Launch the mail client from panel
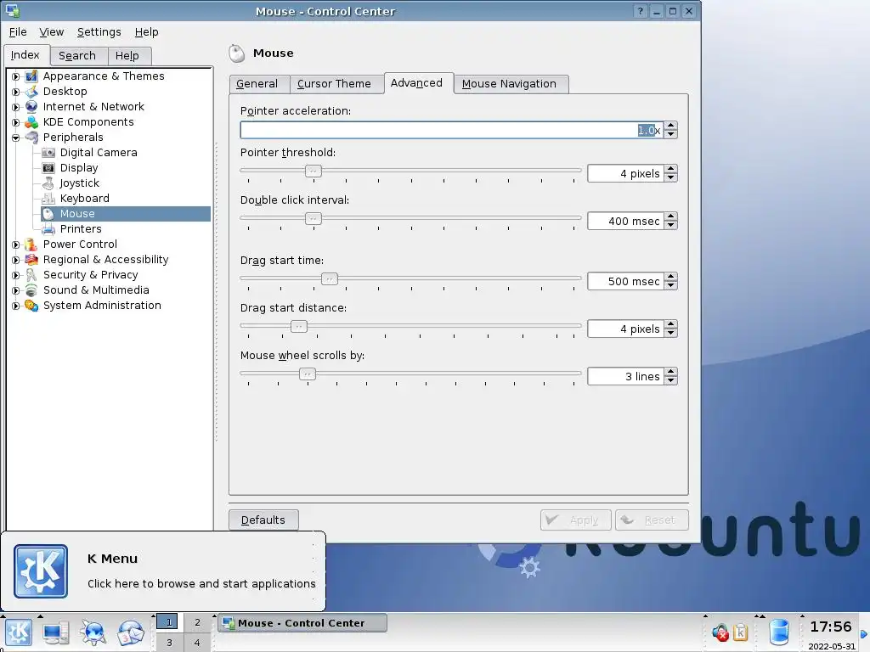Screen dimensions: 870x652 coord(130,632)
